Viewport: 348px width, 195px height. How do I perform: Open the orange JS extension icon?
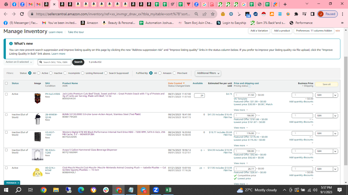pyautogui.click(x=272, y=14)
